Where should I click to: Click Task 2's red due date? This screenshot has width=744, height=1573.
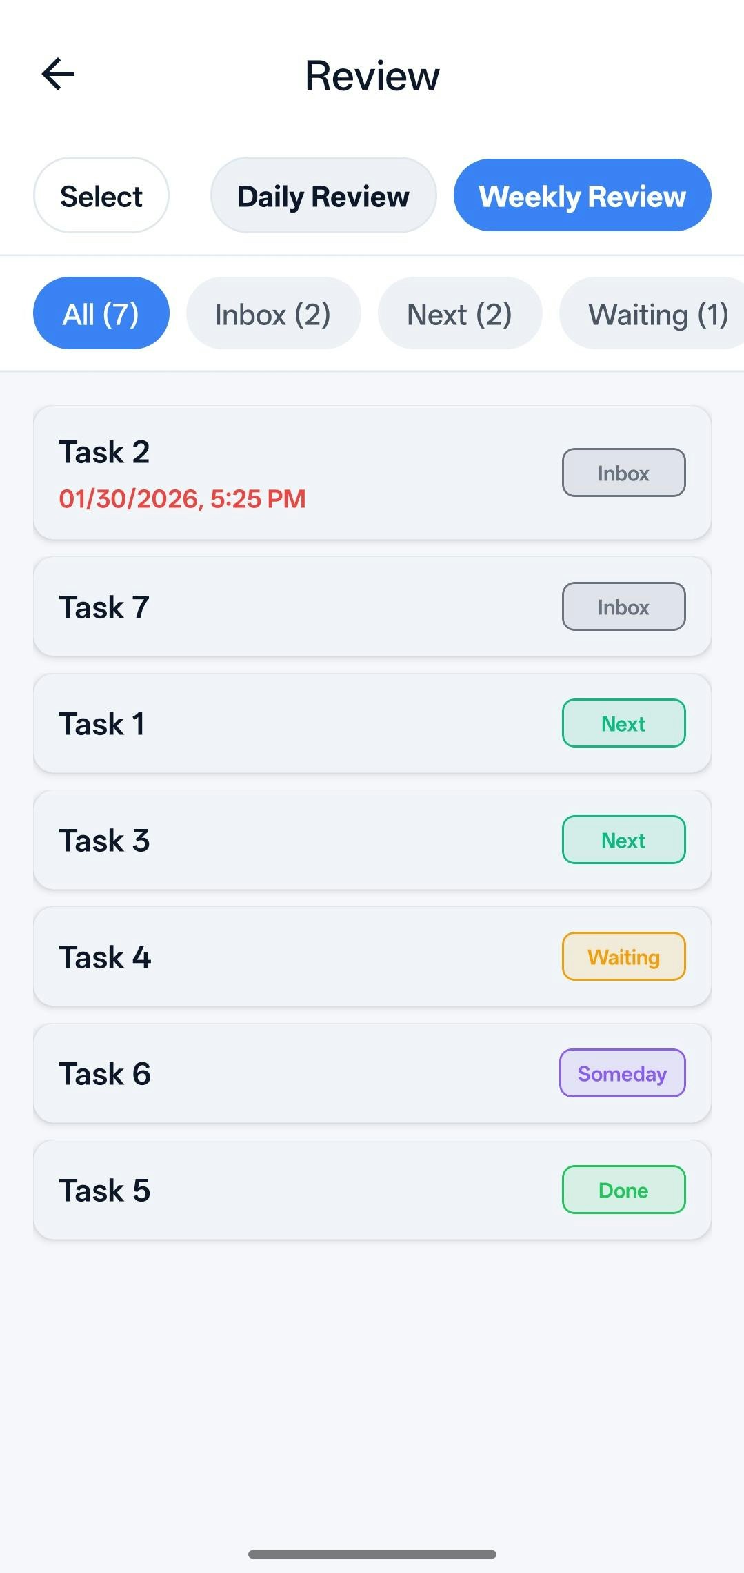click(181, 498)
